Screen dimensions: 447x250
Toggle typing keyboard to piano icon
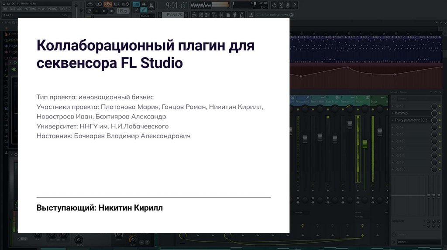[x=136, y=4]
